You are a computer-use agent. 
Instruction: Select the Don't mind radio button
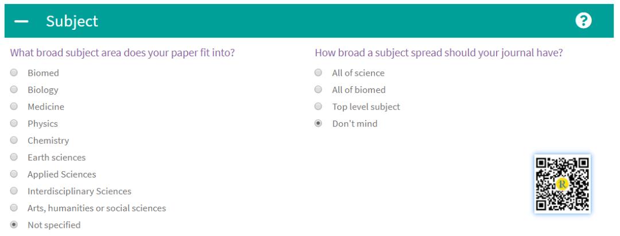[318, 123]
